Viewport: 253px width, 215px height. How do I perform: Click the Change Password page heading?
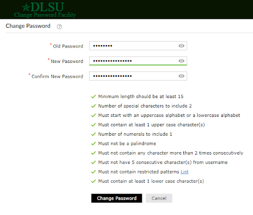[28, 26]
